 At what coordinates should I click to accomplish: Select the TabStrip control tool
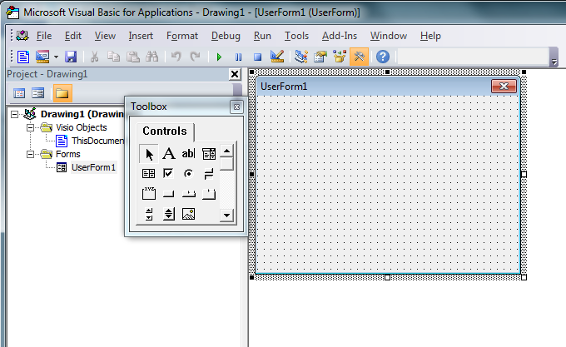coord(188,194)
